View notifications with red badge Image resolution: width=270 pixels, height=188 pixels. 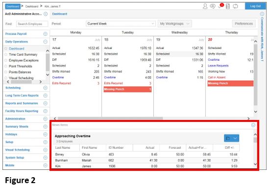tap(221, 6)
